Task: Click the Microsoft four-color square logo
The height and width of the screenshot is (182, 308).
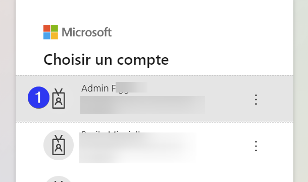Action: click(50, 32)
